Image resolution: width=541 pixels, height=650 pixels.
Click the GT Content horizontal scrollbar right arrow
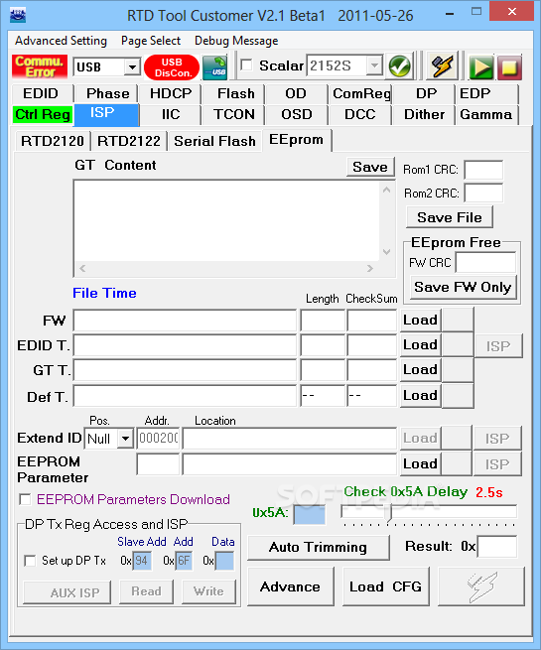pos(370,268)
